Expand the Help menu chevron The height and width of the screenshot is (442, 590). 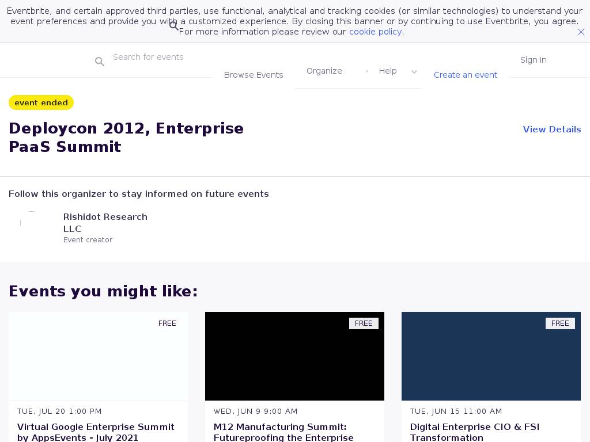coord(414,72)
